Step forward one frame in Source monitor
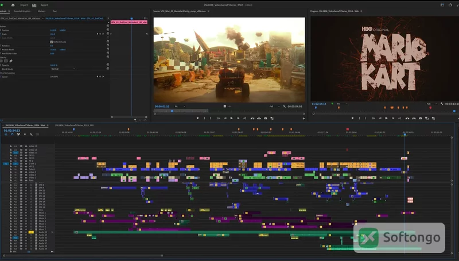 pyautogui.click(x=238, y=118)
